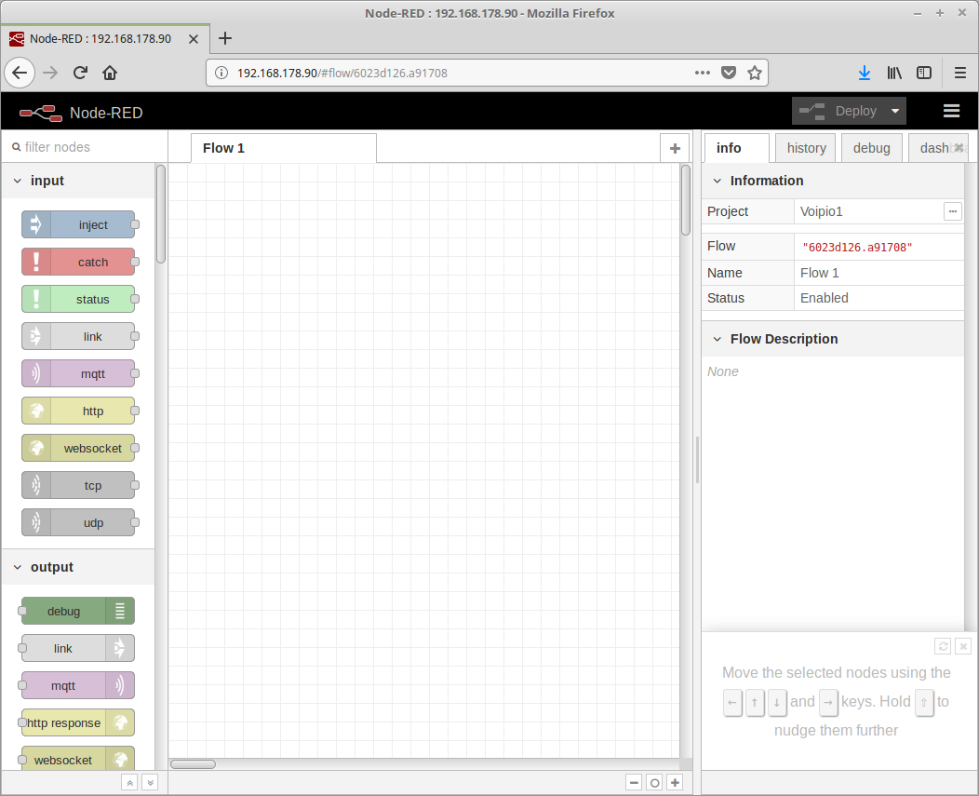Collapse the Flow Description section

pyautogui.click(x=717, y=339)
